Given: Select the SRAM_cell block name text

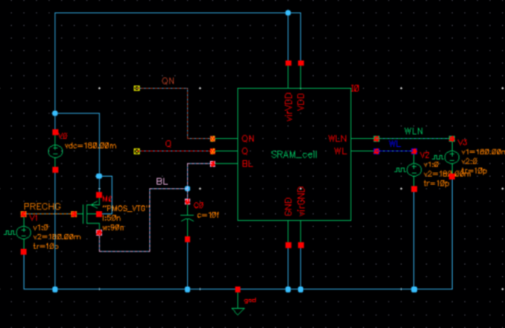Looking at the screenshot, I should coord(294,155).
